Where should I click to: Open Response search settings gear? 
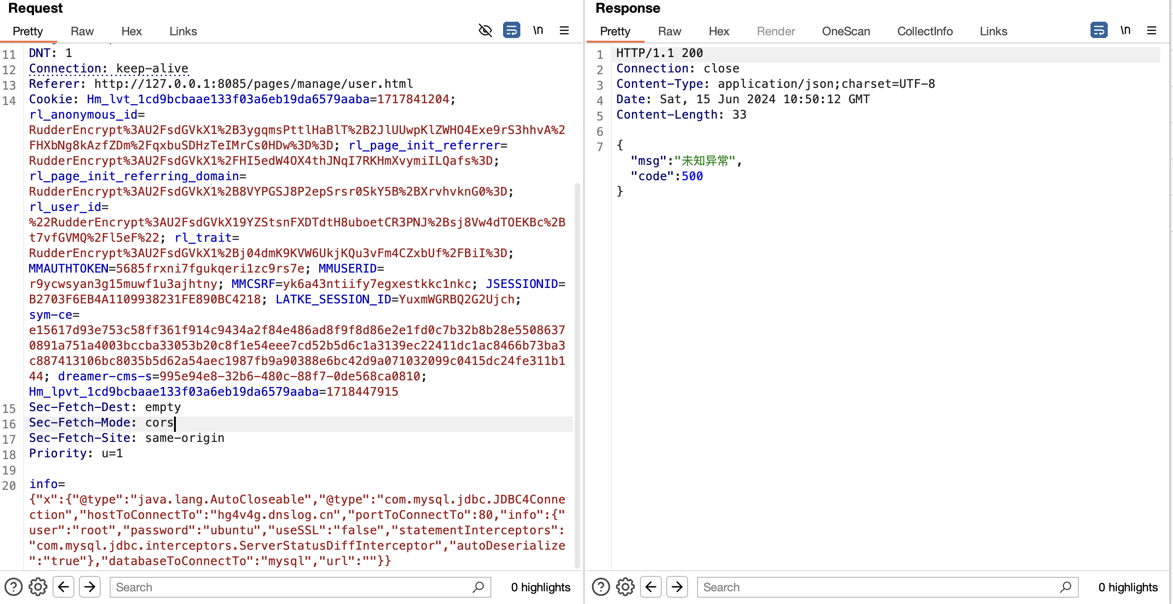[625, 587]
